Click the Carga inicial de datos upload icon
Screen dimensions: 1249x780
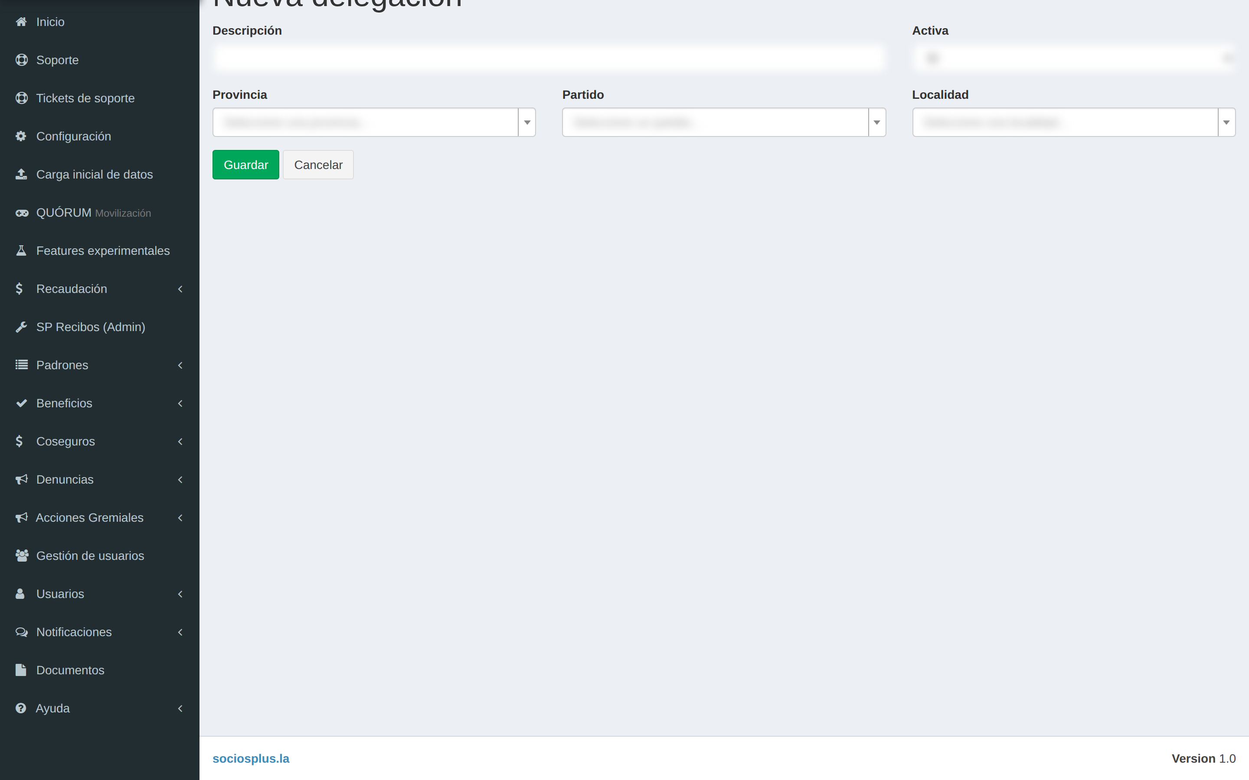coord(21,174)
